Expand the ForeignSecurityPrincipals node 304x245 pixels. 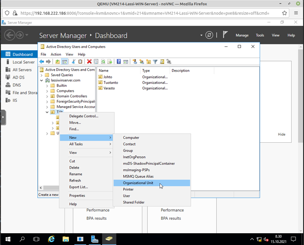(47, 101)
